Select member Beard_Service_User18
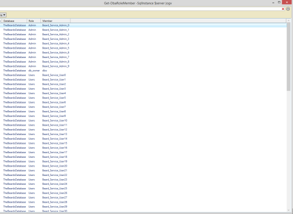 pyautogui.click(x=55, y=157)
